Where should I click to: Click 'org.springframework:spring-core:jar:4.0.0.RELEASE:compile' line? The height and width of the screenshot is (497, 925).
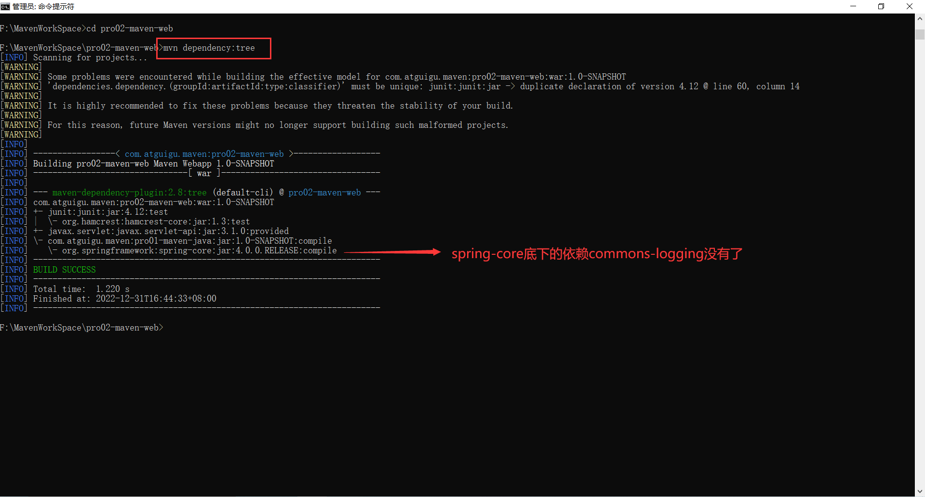[200, 250]
